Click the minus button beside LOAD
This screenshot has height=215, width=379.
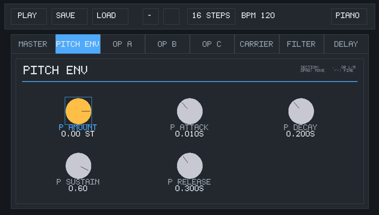[x=150, y=17]
